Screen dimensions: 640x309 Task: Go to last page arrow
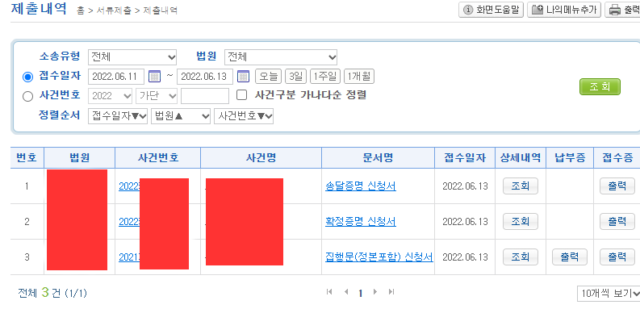pyautogui.click(x=391, y=292)
